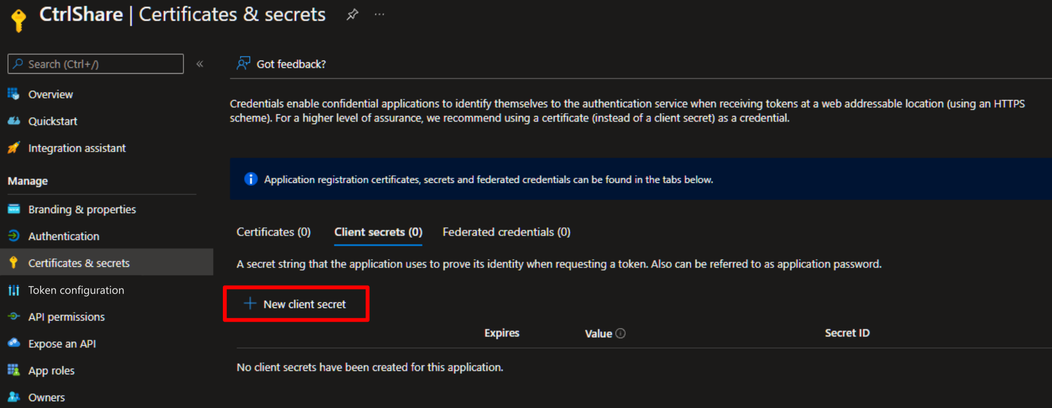Click New client secret button
Screen dimensions: 1052x408
pos(296,304)
